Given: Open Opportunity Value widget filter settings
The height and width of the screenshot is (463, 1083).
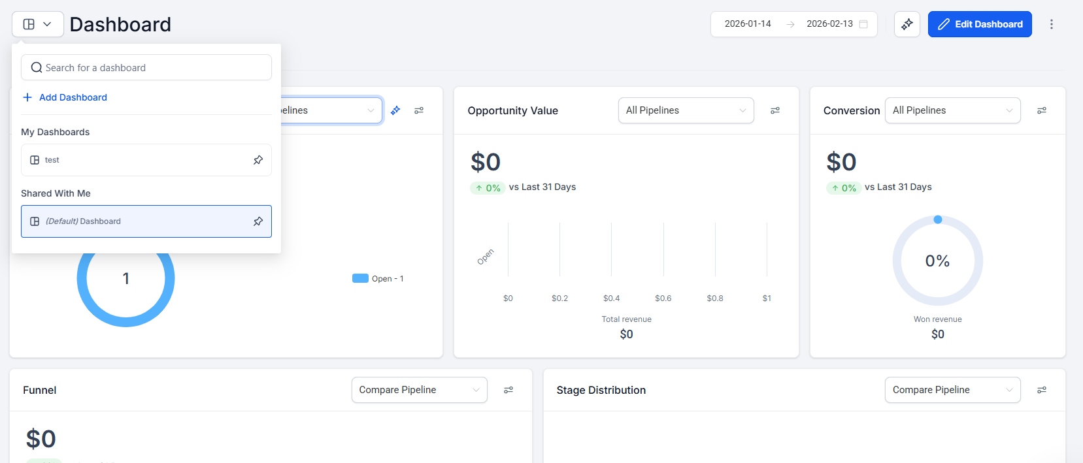Looking at the screenshot, I should pos(775,110).
